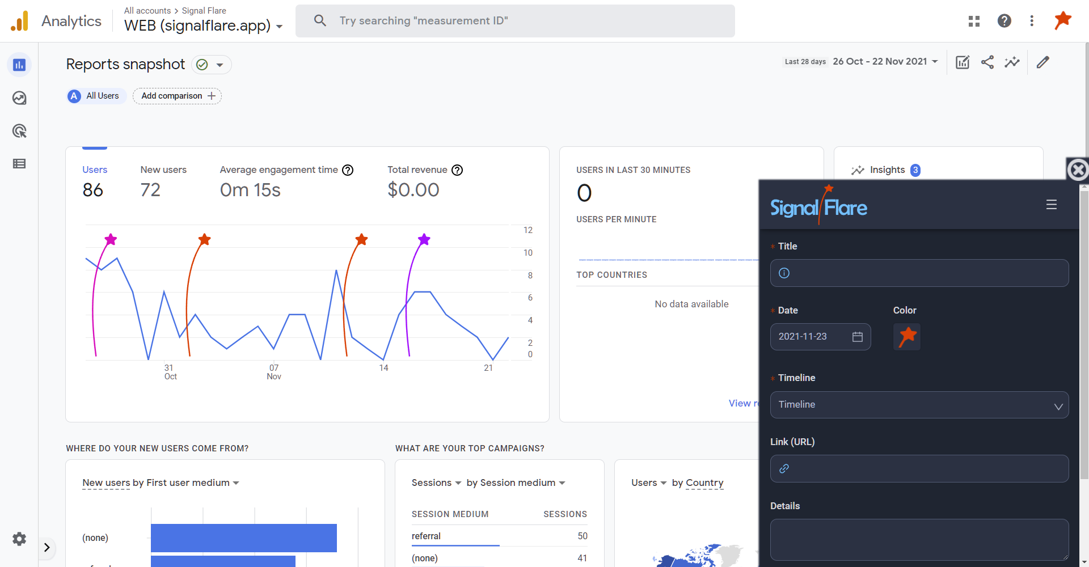Open the Realtime sidebar icon
Screen dimensions: 1089x567
[x=19, y=98]
